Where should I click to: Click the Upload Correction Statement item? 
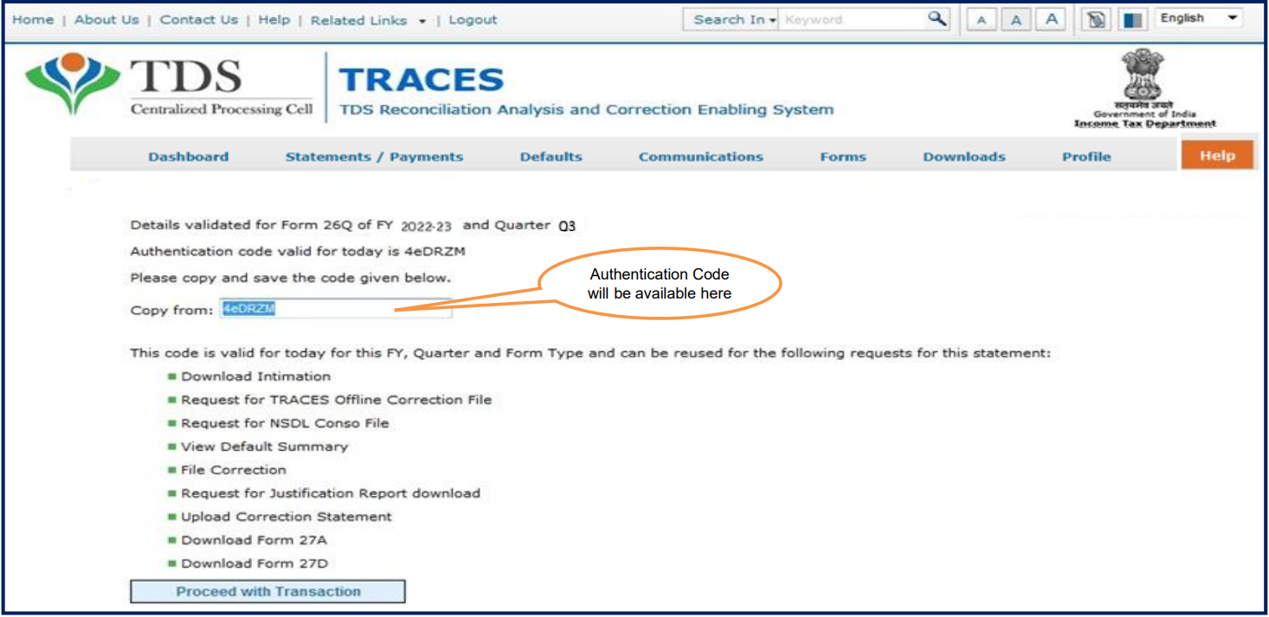[x=286, y=517]
